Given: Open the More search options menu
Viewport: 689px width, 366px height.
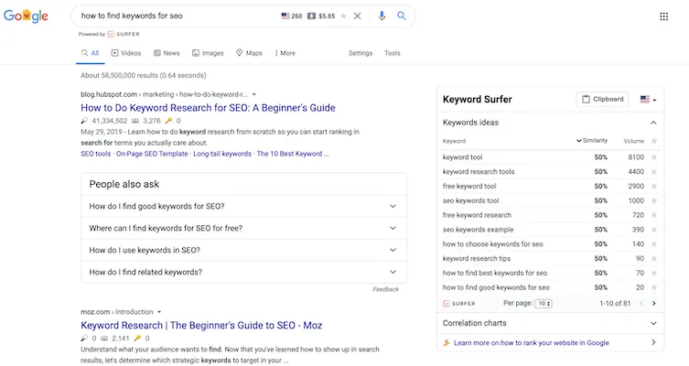Looking at the screenshot, I should (x=285, y=53).
